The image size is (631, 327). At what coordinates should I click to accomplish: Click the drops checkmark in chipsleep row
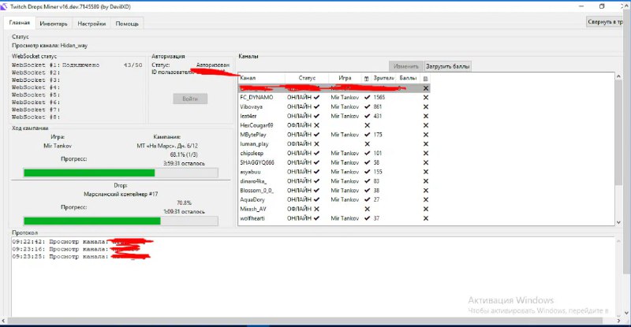tap(367, 153)
